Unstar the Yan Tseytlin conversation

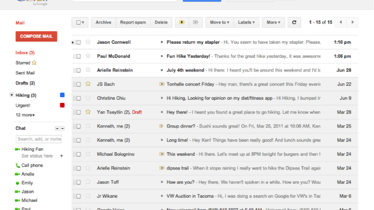88,112
